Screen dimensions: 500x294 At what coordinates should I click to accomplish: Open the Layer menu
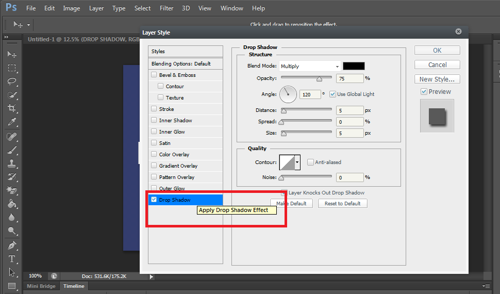(96, 8)
